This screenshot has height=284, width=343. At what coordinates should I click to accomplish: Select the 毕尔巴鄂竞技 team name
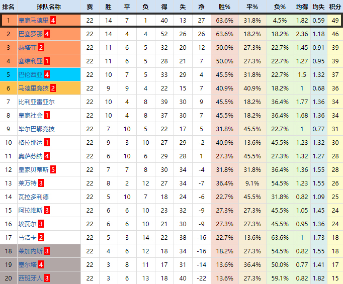tap(37, 129)
